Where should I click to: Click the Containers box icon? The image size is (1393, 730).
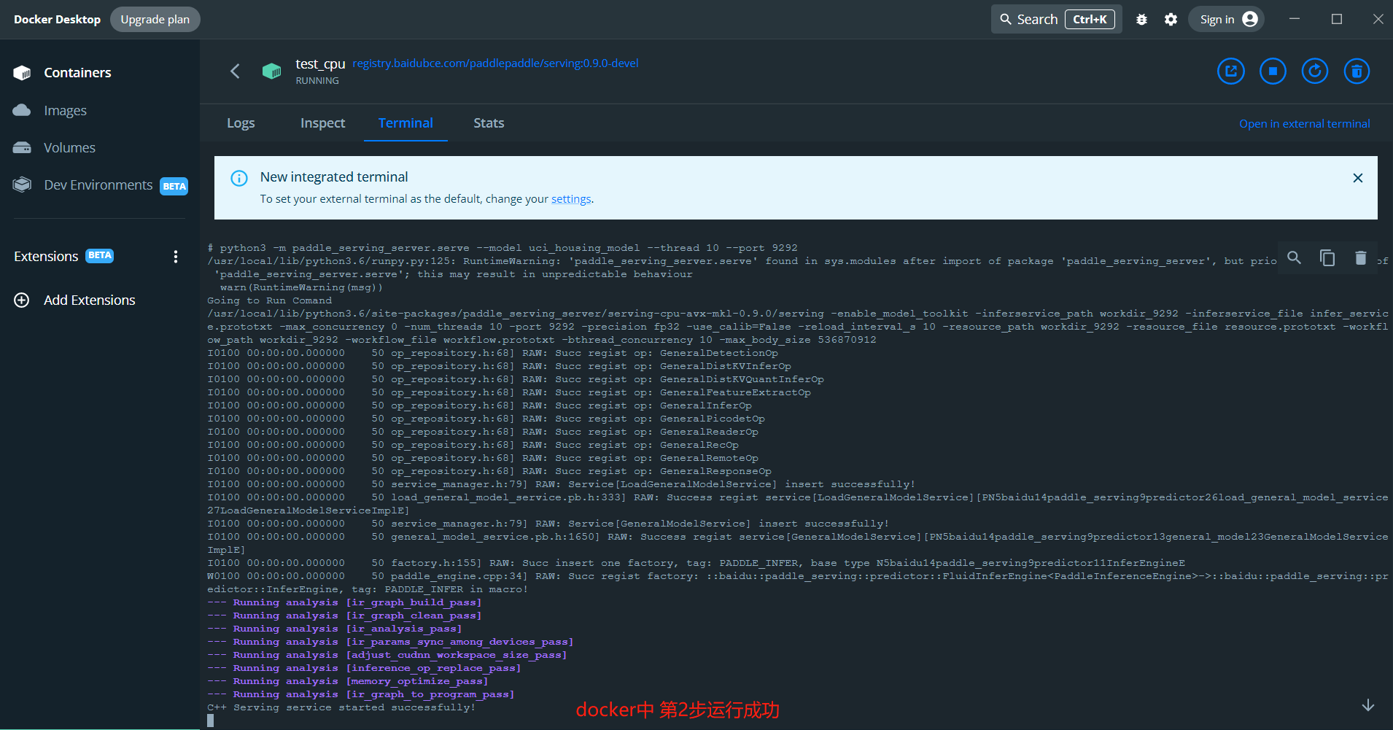pos(22,73)
